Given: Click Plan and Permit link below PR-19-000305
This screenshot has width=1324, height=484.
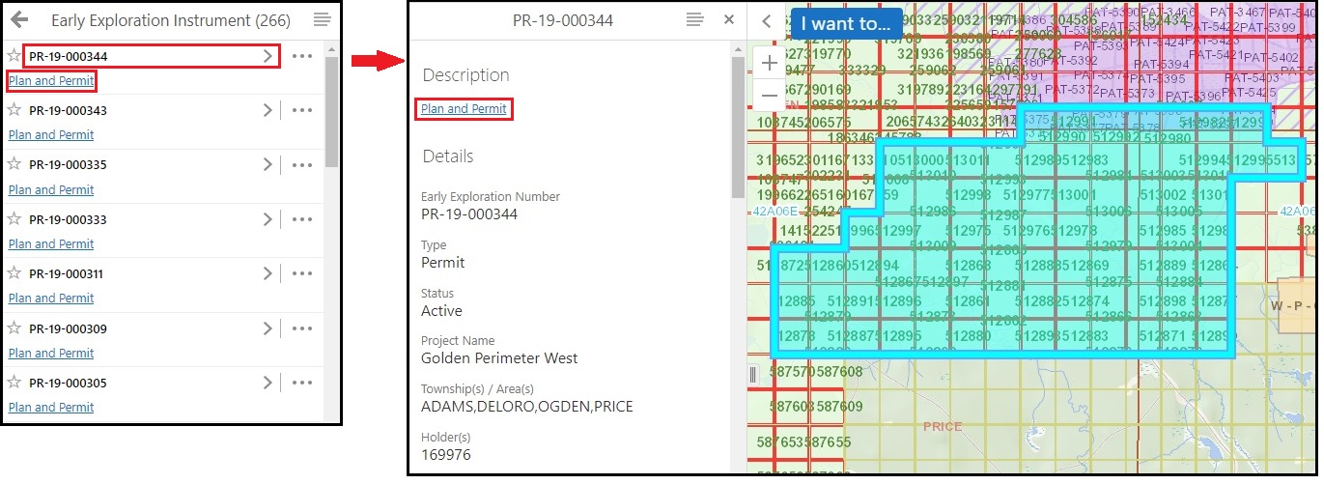Looking at the screenshot, I should [51, 407].
